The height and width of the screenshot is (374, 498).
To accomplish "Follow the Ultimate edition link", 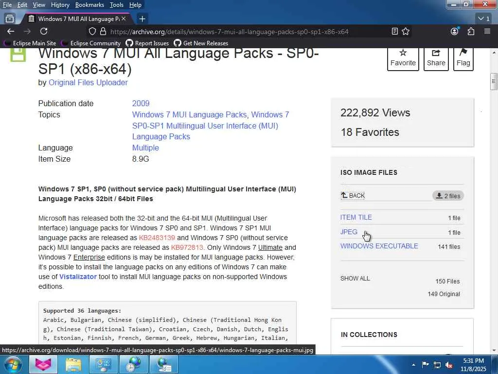I will click(x=270, y=247).
